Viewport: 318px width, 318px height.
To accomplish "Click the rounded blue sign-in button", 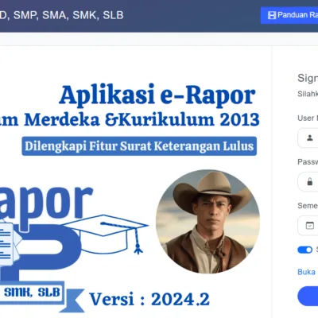I will [308, 296].
